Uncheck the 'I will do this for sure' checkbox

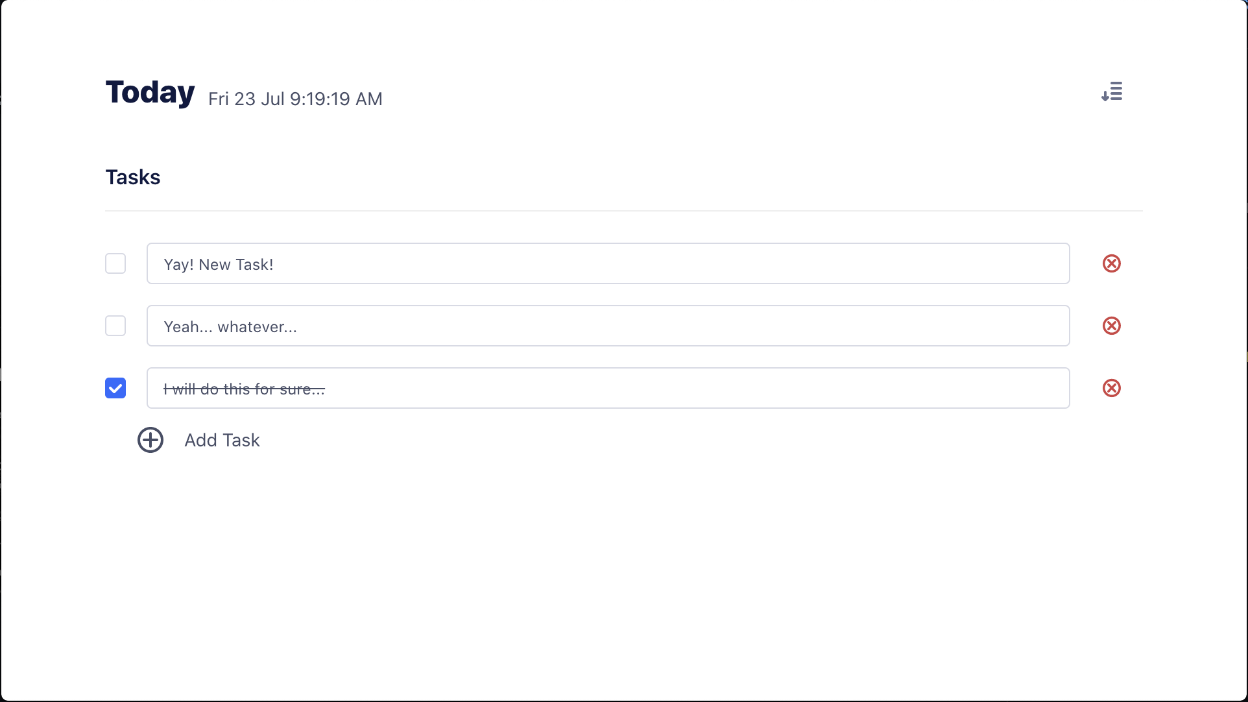point(115,388)
